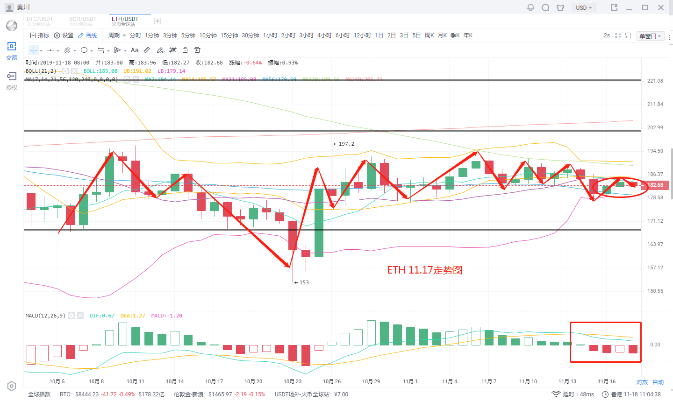Delete all drawings with trash icon
The height and width of the screenshot is (401, 673).
point(197,50)
